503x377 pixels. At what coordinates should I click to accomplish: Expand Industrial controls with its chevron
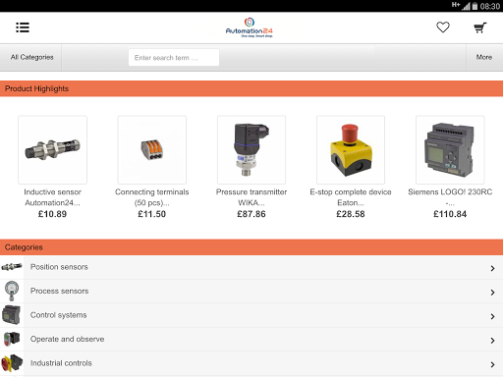(492, 364)
